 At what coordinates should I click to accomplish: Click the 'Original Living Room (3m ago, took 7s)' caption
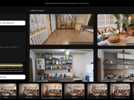click(81, 43)
